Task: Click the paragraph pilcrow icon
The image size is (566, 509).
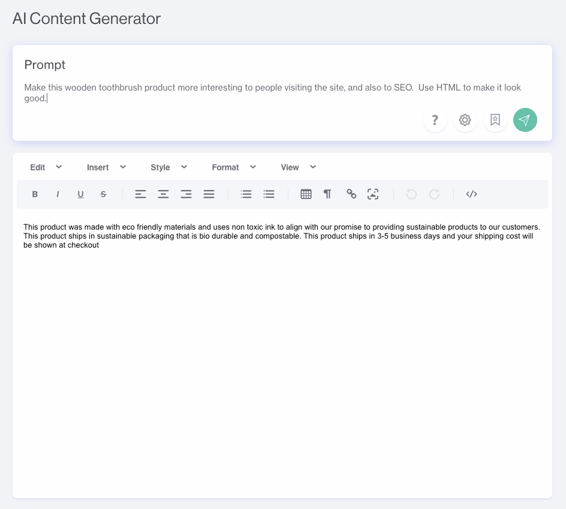Action: coord(327,194)
